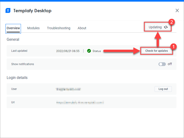Switch to the Overview tab

pyautogui.click(x=13, y=28)
